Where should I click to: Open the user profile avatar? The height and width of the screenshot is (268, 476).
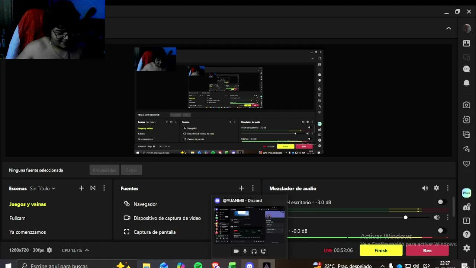[x=466, y=28]
